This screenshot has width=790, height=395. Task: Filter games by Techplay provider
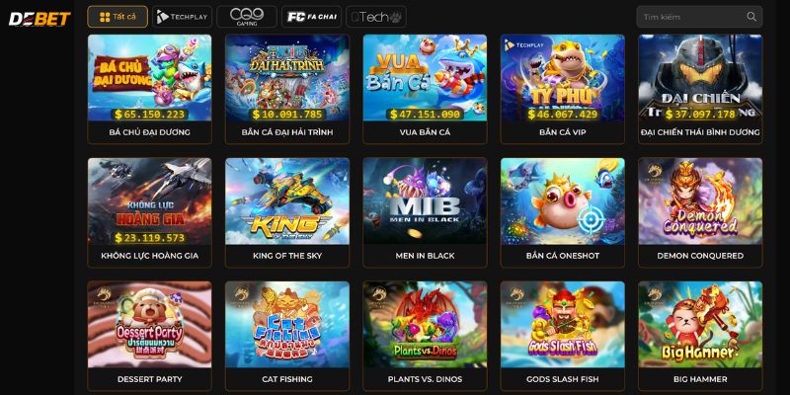[182, 17]
